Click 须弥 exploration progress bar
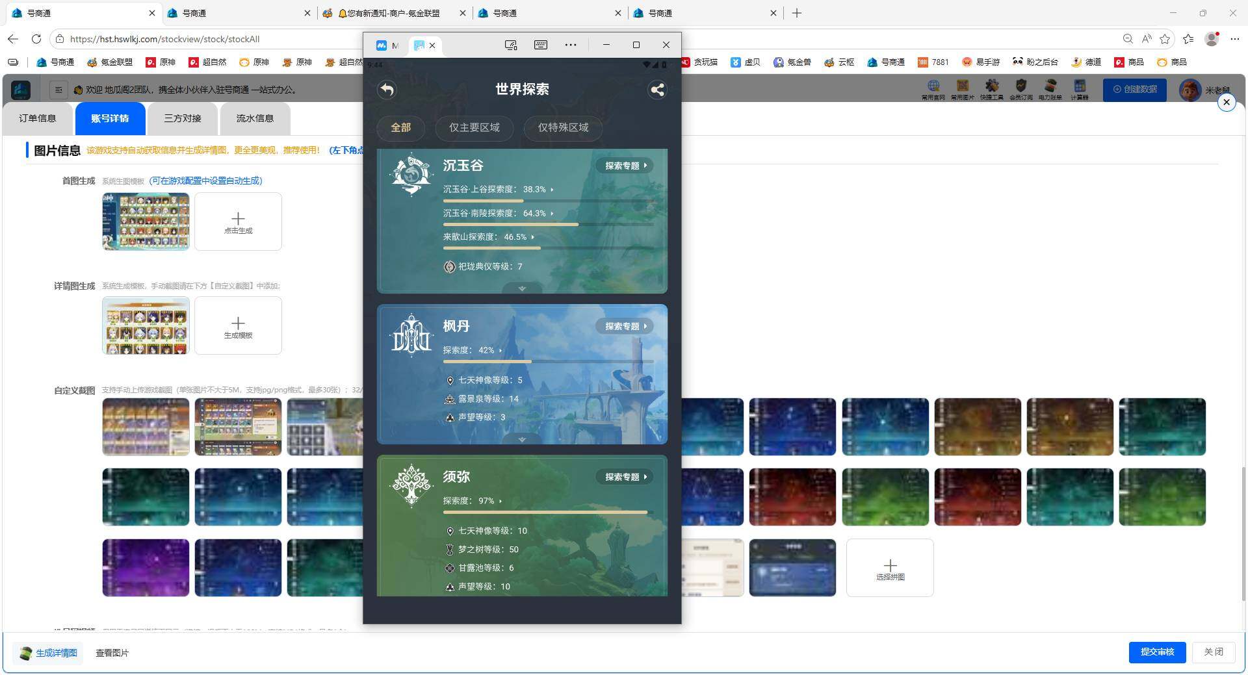 (548, 513)
